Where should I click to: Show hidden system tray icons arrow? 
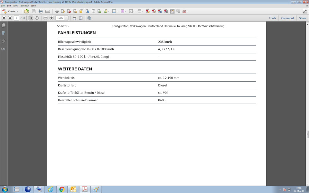[280, 190]
